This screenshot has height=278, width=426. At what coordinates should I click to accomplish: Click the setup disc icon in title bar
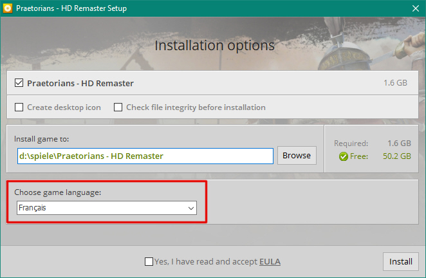point(7,8)
